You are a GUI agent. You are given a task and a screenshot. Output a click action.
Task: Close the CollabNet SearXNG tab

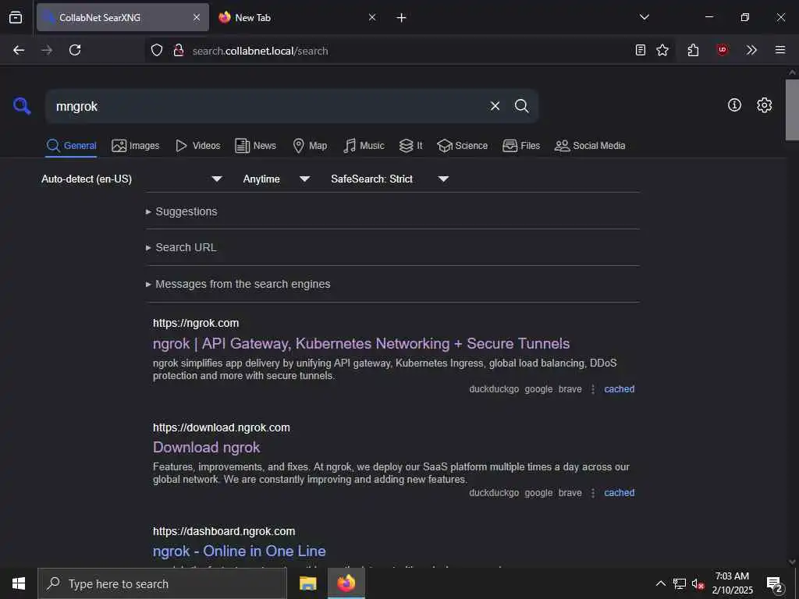coord(197,17)
